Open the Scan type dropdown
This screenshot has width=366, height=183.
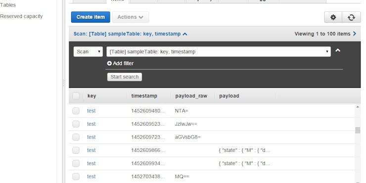click(x=88, y=52)
